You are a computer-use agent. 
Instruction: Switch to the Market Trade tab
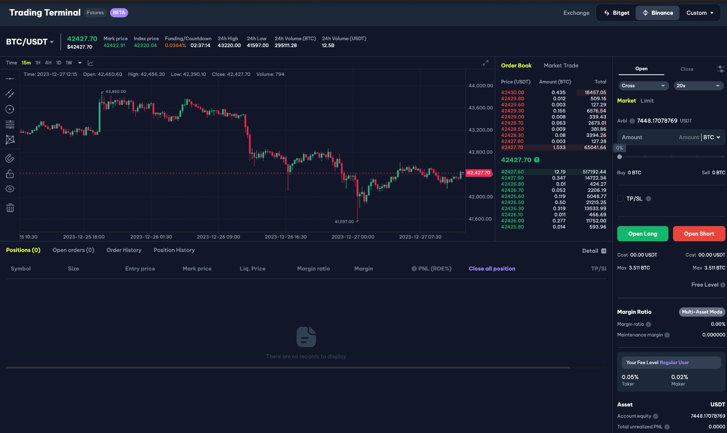pos(560,65)
